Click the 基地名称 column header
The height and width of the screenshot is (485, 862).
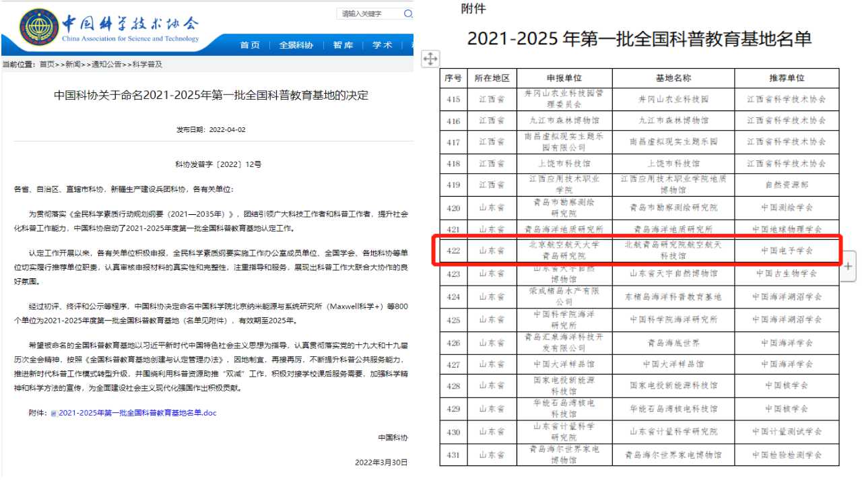click(x=673, y=78)
